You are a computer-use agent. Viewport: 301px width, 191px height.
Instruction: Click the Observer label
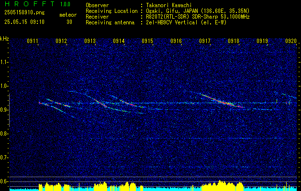coord(97,5)
